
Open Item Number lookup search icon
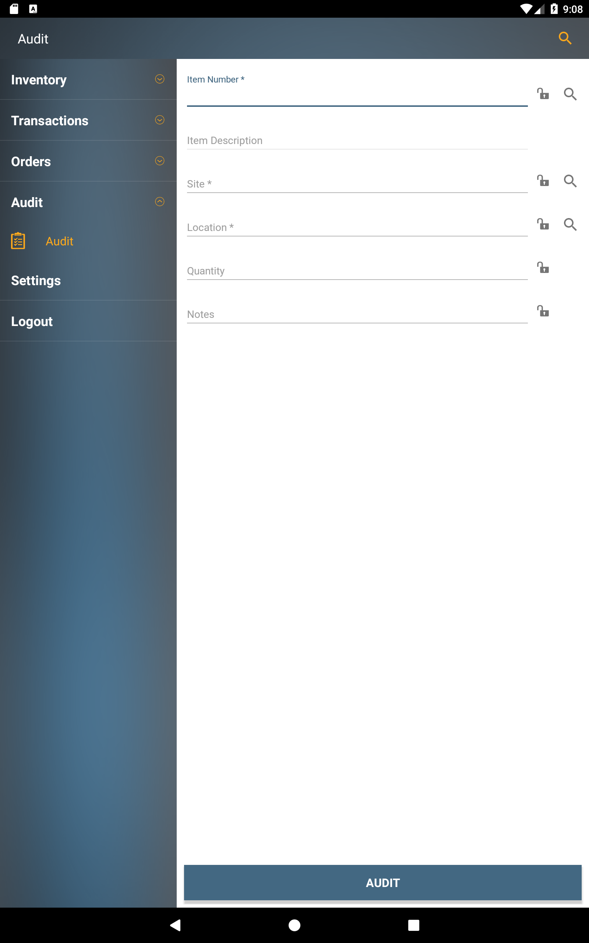(570, 94)
